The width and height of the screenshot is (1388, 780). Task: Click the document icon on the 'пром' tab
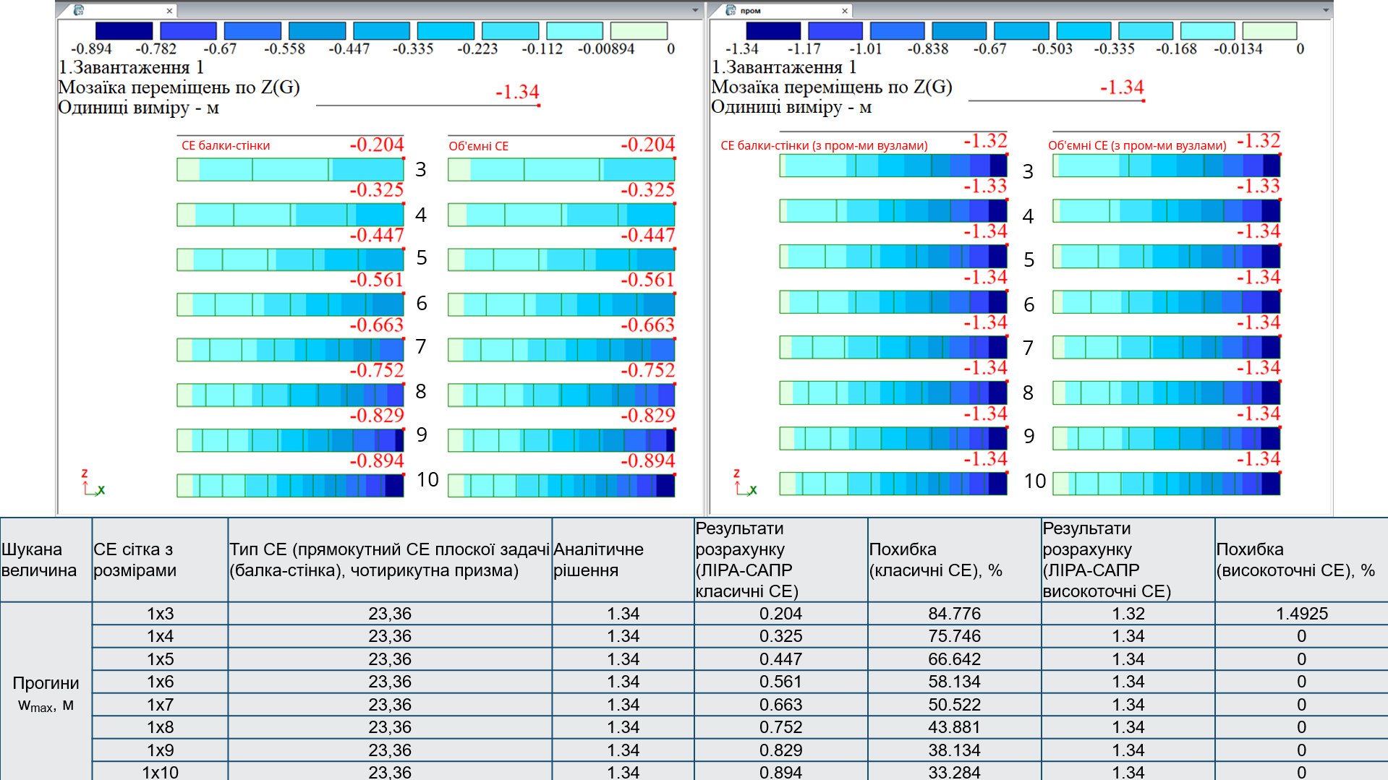click(x=731, y=10)
